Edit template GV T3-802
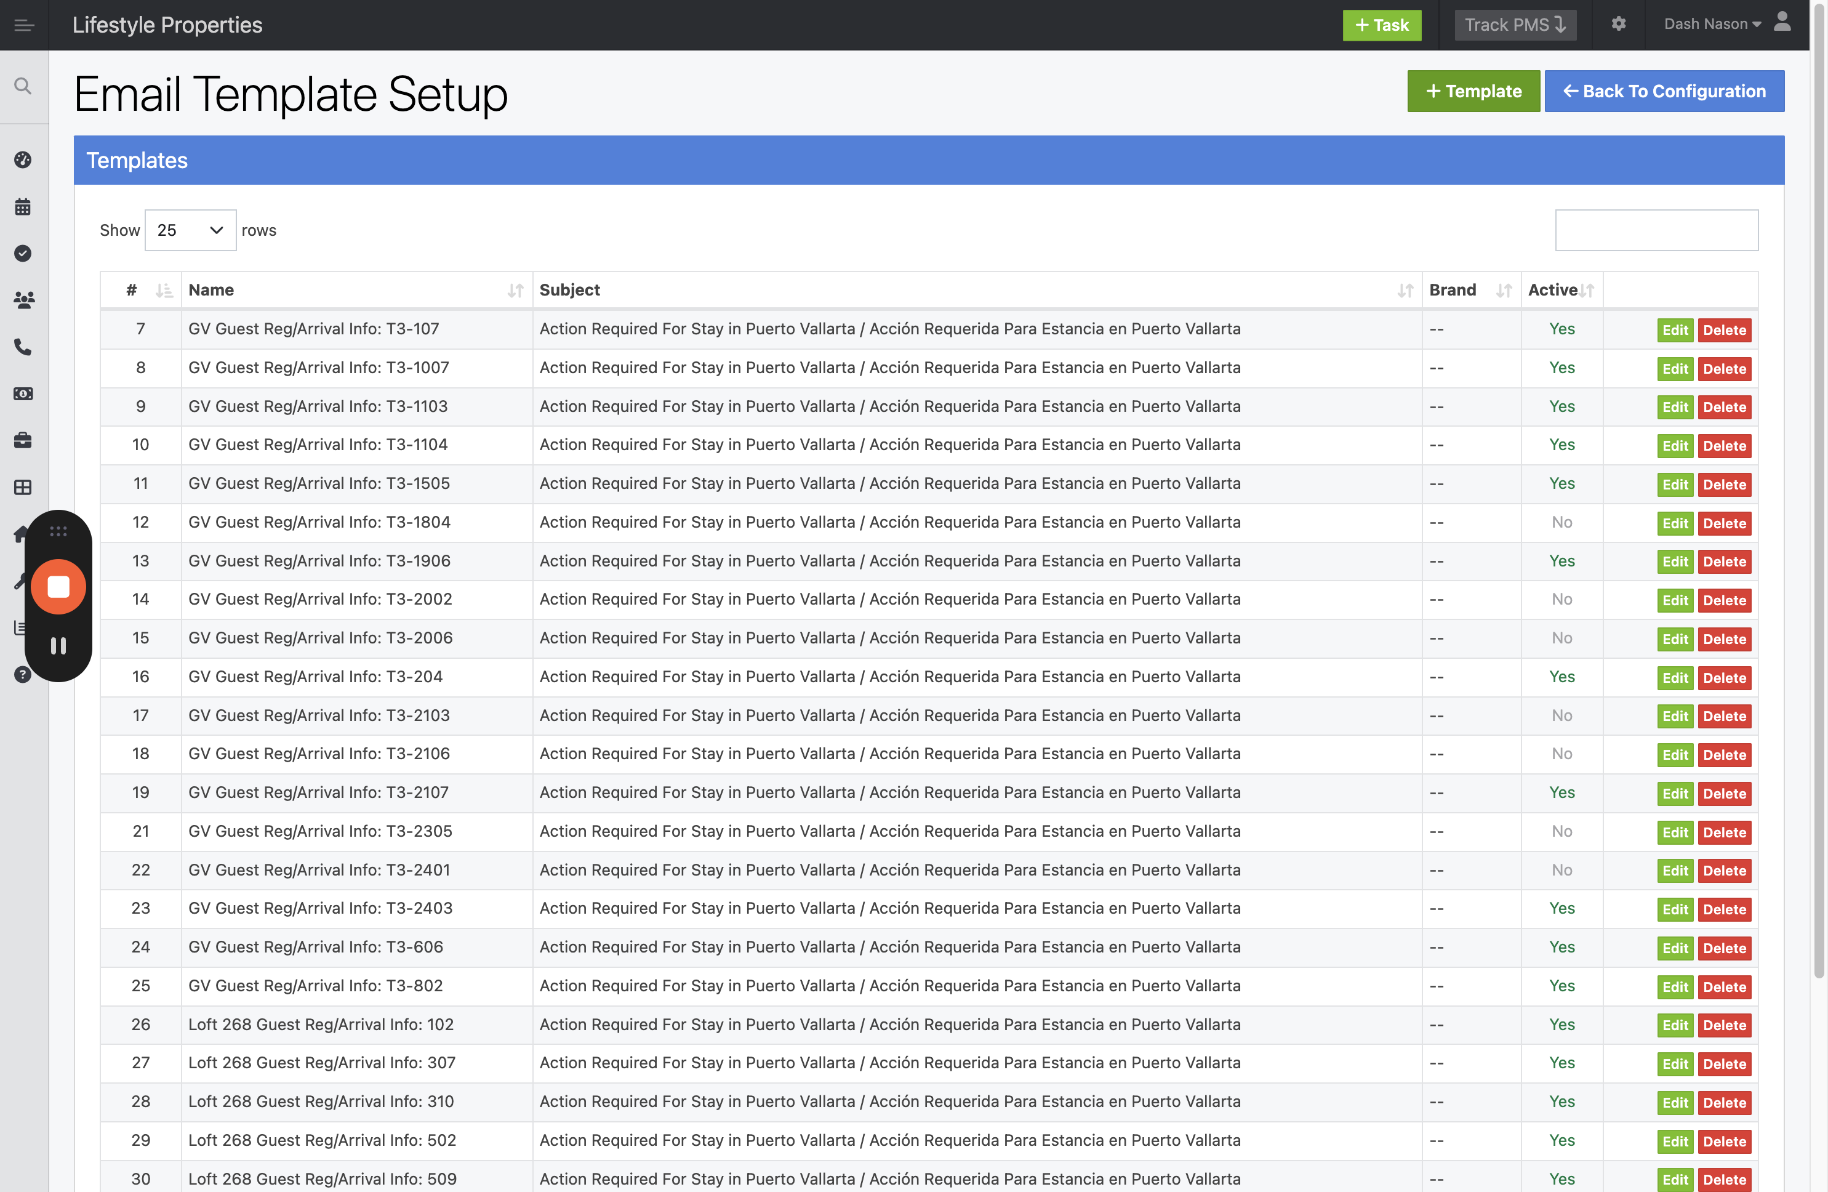The width and height of the screenshot is (1828, 1192). (1674, 987)
